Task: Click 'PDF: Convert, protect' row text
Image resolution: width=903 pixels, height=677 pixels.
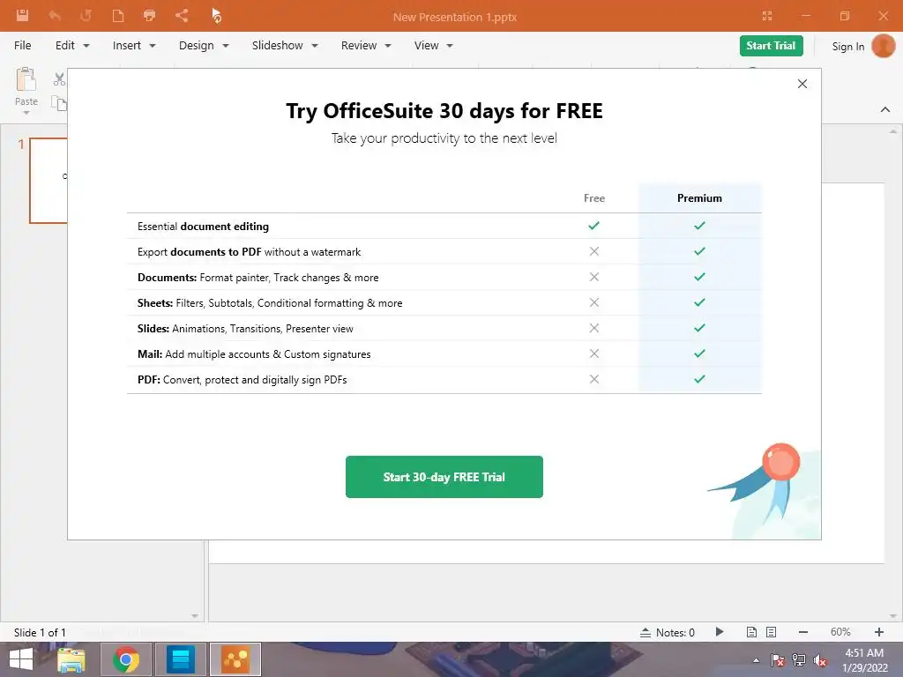Action: pos(242,380)
